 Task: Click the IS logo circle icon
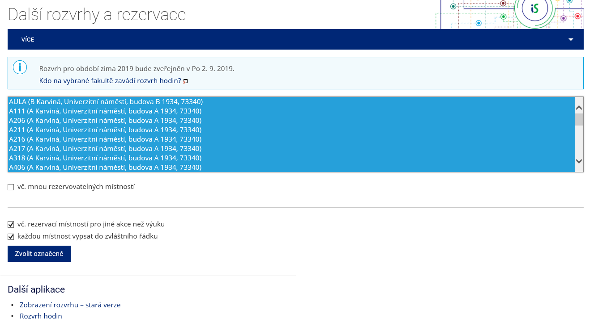[534, 8]
